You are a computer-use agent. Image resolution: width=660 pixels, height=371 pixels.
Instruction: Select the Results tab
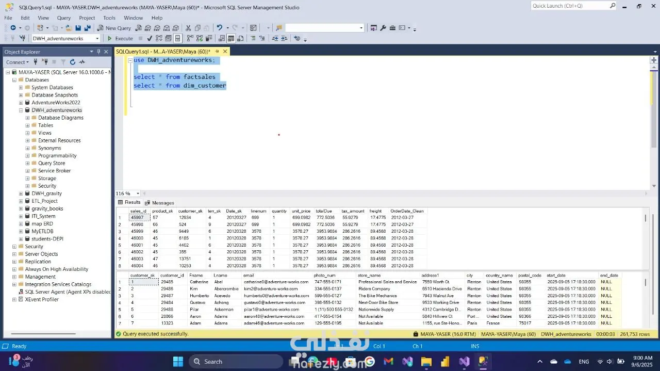pyautogui.click(x=129, y=202)
